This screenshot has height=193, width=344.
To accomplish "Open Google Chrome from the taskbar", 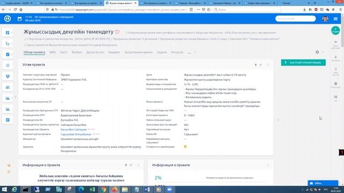I will (x=103, y=189).
